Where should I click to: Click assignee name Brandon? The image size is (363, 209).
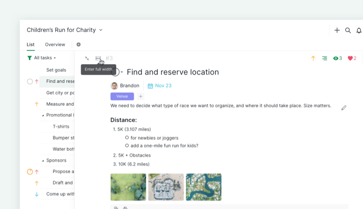pos(130,86)
